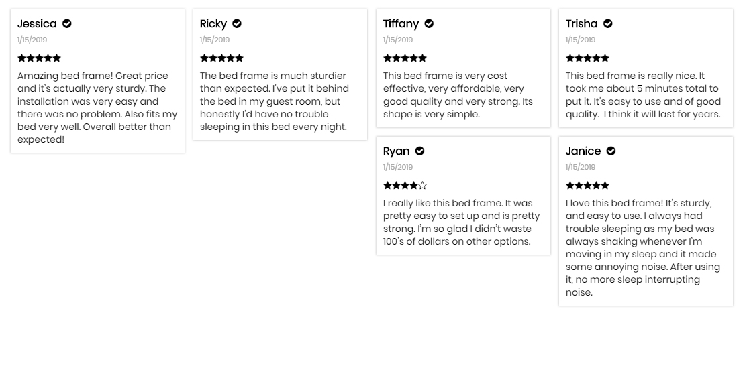Click Tiffany's five-star rating

[x=405, y=58]
